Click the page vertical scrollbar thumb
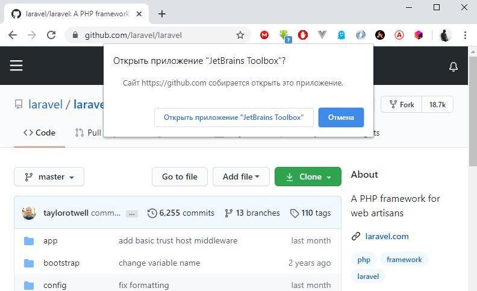Screen dimensions: 477x291 tap(472, 112)
